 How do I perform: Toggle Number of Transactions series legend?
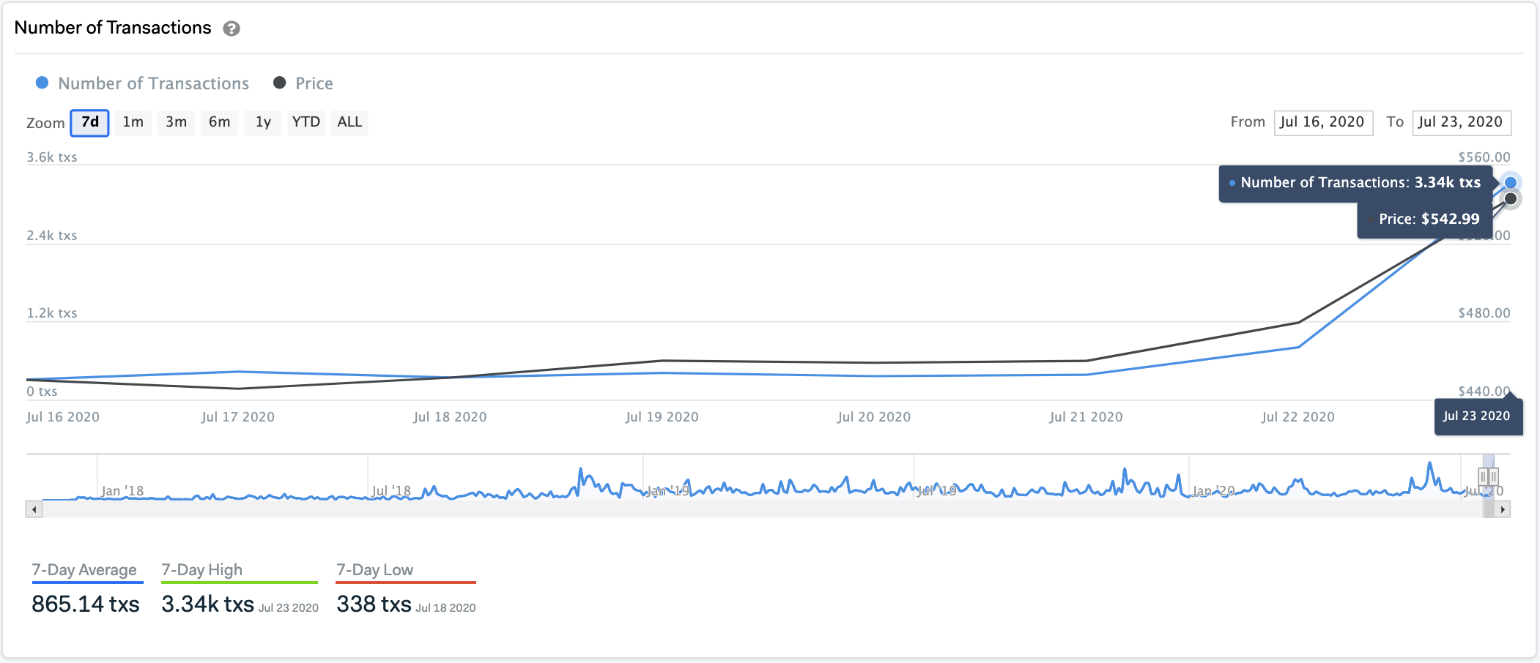pos(143,83)
